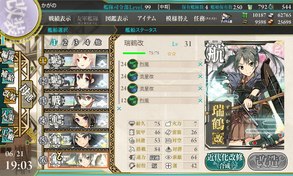Image resolution: width=293 pixels, height=176 pixels.
Task: Switch to the 他 other ships tab
Action: tap(98, 43)
